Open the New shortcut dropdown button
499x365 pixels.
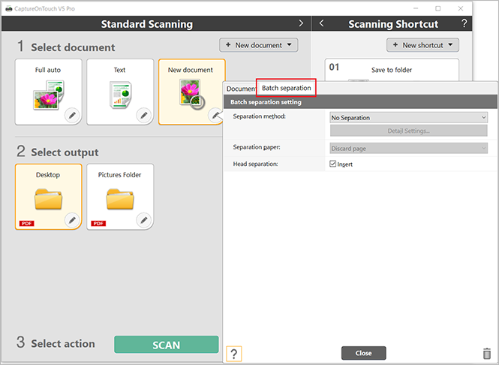[x=422, y=45]
